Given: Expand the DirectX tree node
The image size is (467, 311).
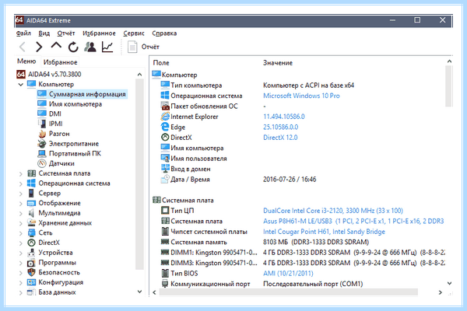Looking at the screenshot, I should 20,243.
